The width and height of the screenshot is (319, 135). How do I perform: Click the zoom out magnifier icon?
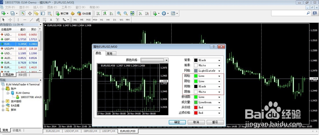125,13
